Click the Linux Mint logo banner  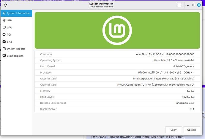117,30
